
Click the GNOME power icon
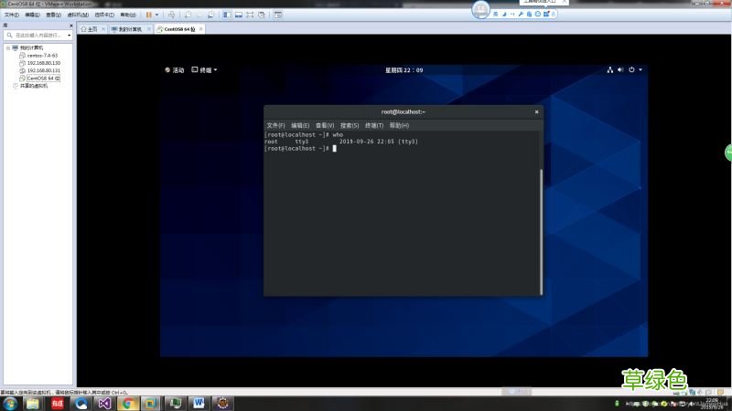(631, 69)
